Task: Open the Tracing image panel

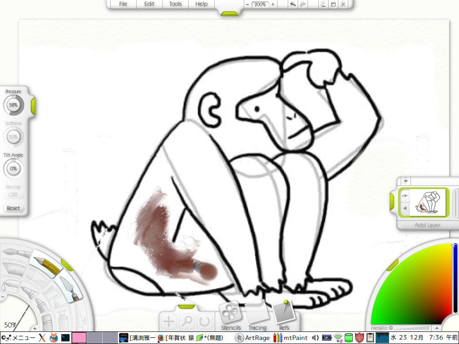Action: tap(257, 316)
